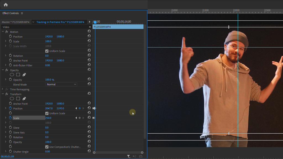The height and width of the screenshot is (159, 283).
Task: Reset Shutter Angle parameter
Action: [89, 151]
